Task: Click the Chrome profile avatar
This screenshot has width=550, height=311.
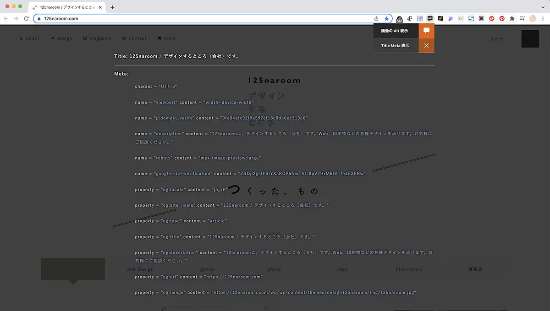Action: (x=533, y=18)
